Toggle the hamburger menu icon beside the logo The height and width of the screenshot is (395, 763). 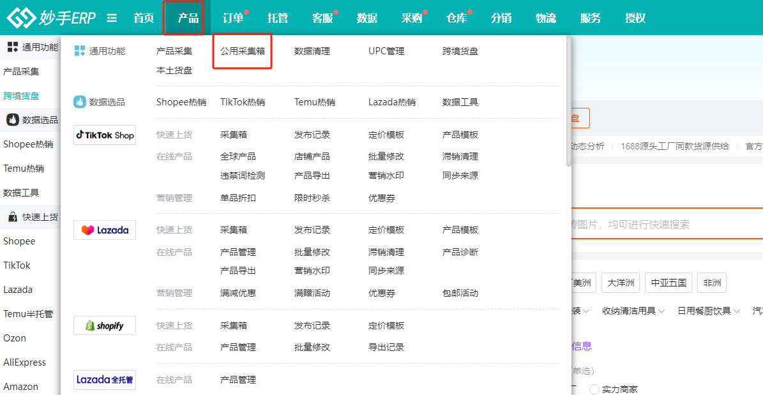pos(112,18)
